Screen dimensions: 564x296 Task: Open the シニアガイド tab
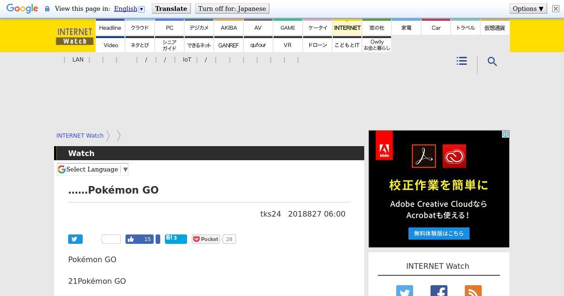(169, 45)
